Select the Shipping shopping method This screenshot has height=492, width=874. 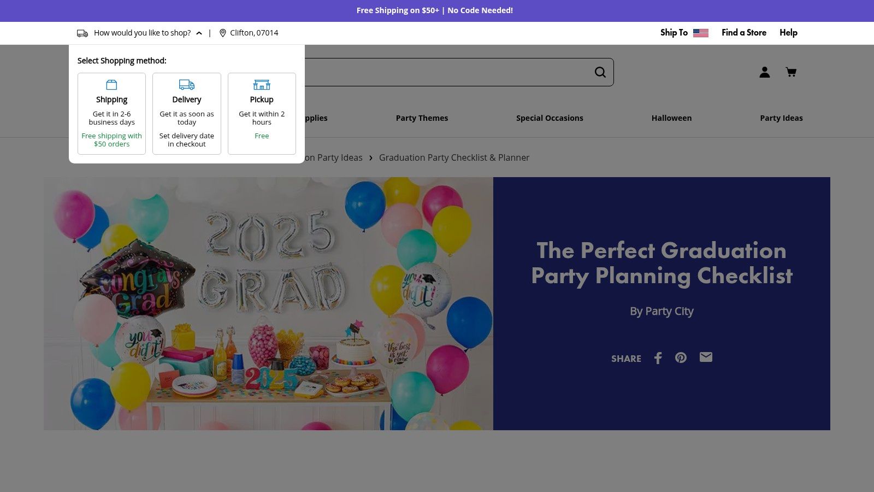[111, 114]
